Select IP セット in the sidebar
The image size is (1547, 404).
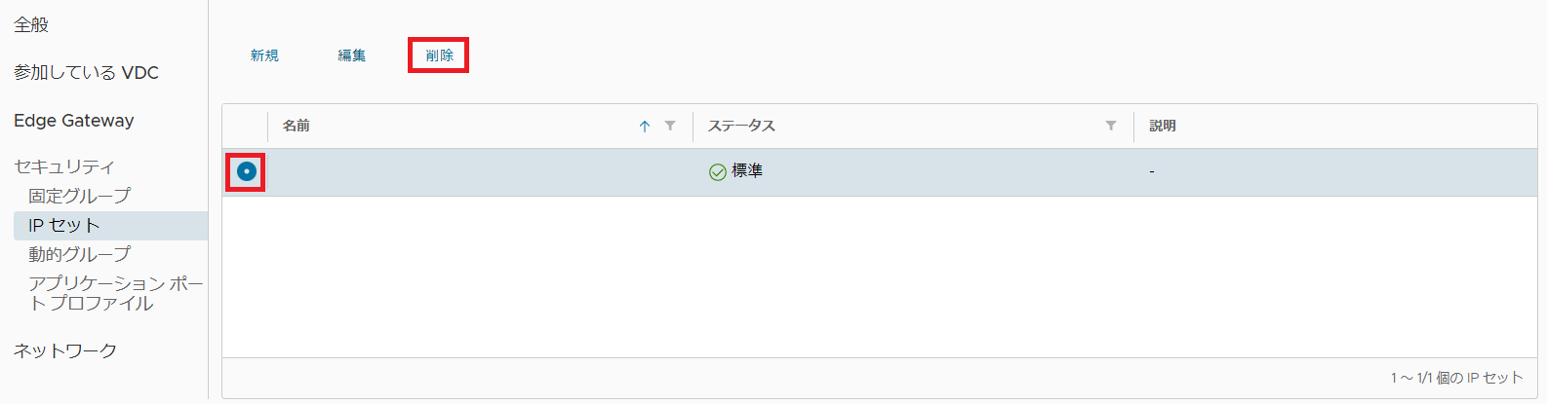pyautogui.click(x=64, y=225)
